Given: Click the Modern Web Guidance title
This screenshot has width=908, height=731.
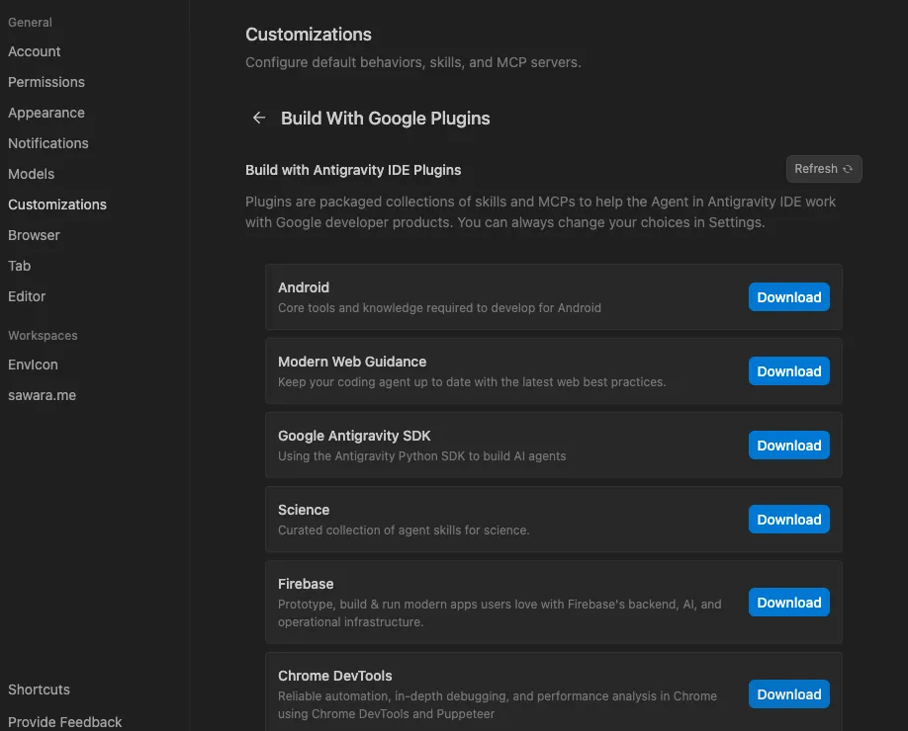Looking at the screenshot, I should 352,362.
